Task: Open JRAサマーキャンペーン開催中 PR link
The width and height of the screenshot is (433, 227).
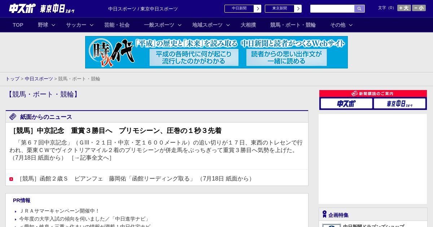Action: (x=60, y=211)
